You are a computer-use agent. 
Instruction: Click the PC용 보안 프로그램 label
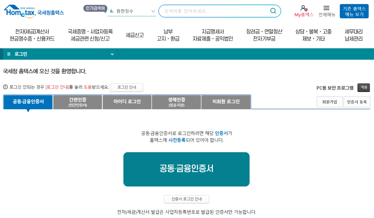click(335, 88)
